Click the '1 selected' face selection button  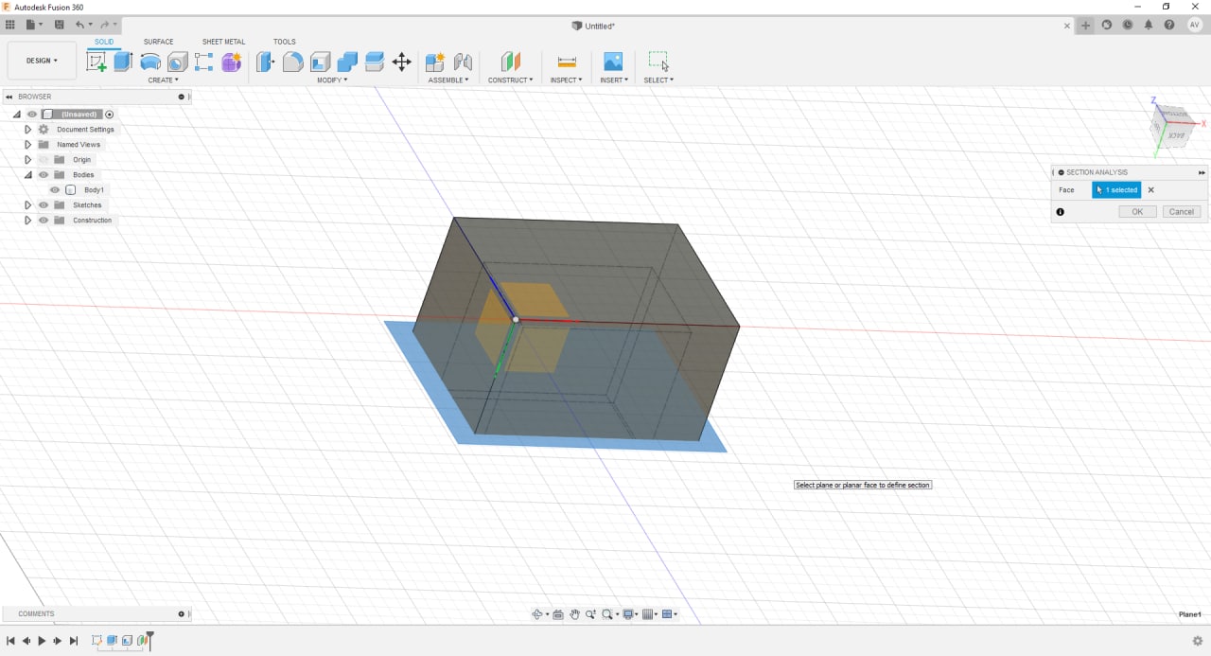click(x=1116, y=190)
